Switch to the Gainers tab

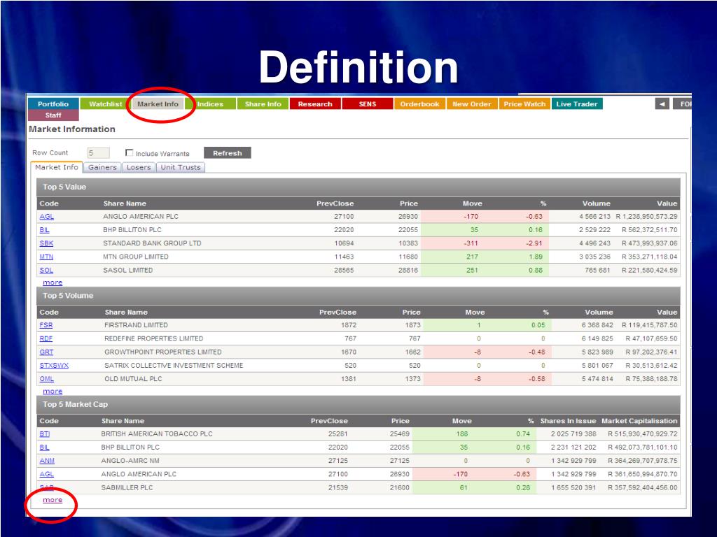point(102,168)
